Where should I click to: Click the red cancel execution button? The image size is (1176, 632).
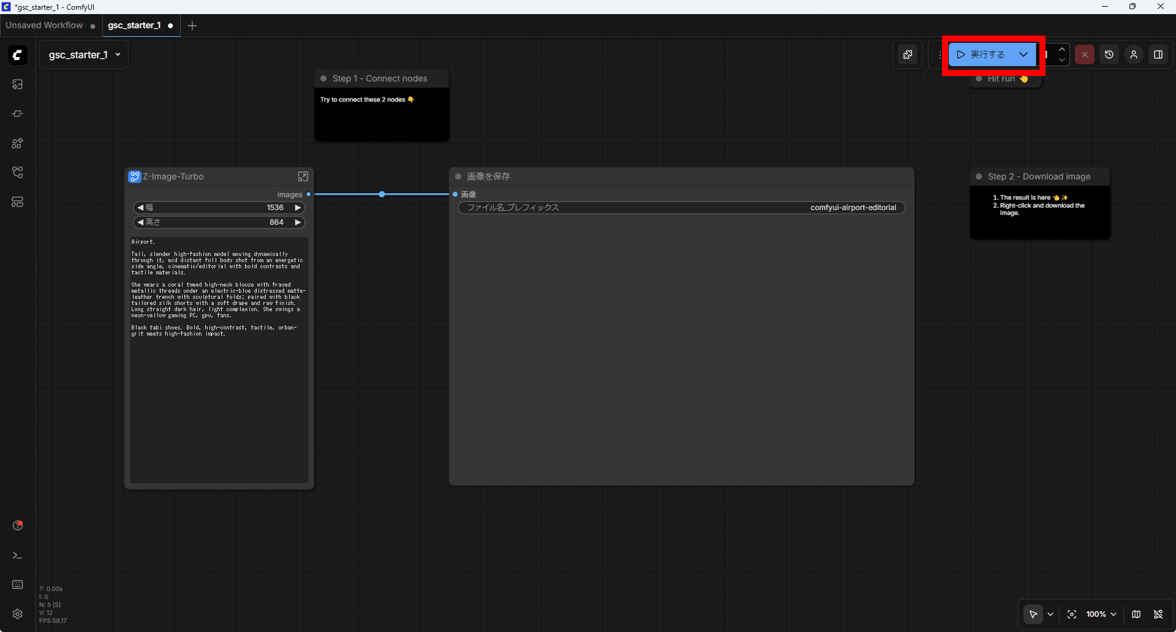tap(1084, 55)
